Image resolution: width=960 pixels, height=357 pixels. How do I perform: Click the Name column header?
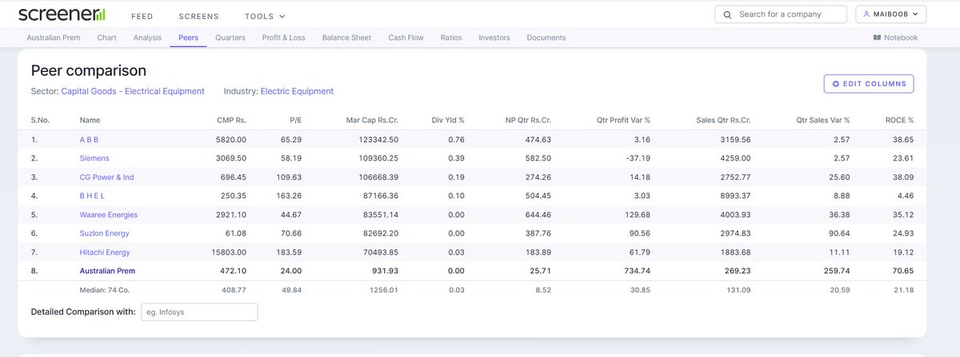[90, 120]
